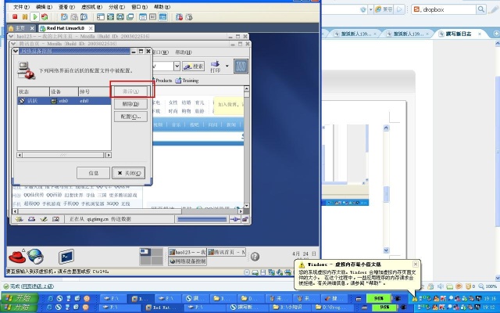This screenshot has width=500, height=313.
Task: Click the help question mark panel icon
Action: (x=255, y=257)
